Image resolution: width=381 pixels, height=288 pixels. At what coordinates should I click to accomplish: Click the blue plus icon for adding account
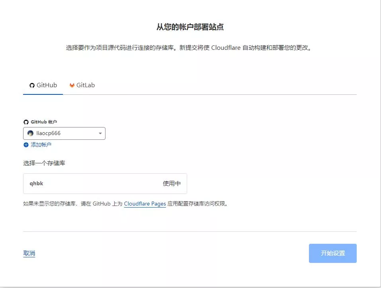point(26,145)
